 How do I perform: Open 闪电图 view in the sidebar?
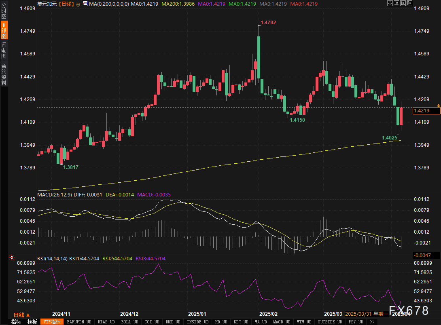click(4, 50)
